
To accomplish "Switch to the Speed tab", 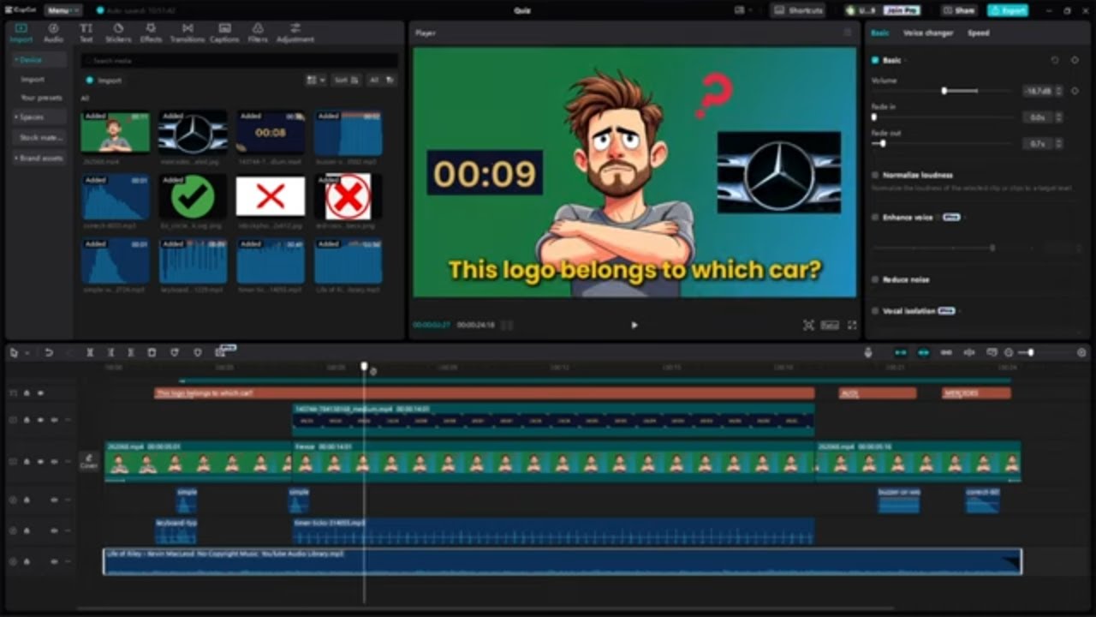I will click(x=979, y=33).
